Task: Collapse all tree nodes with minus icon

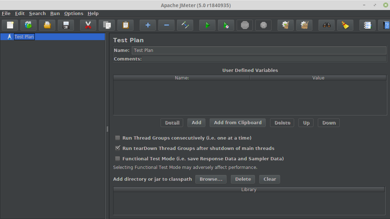Action: coord(166,25)
